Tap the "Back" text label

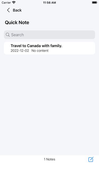point(17,10)
